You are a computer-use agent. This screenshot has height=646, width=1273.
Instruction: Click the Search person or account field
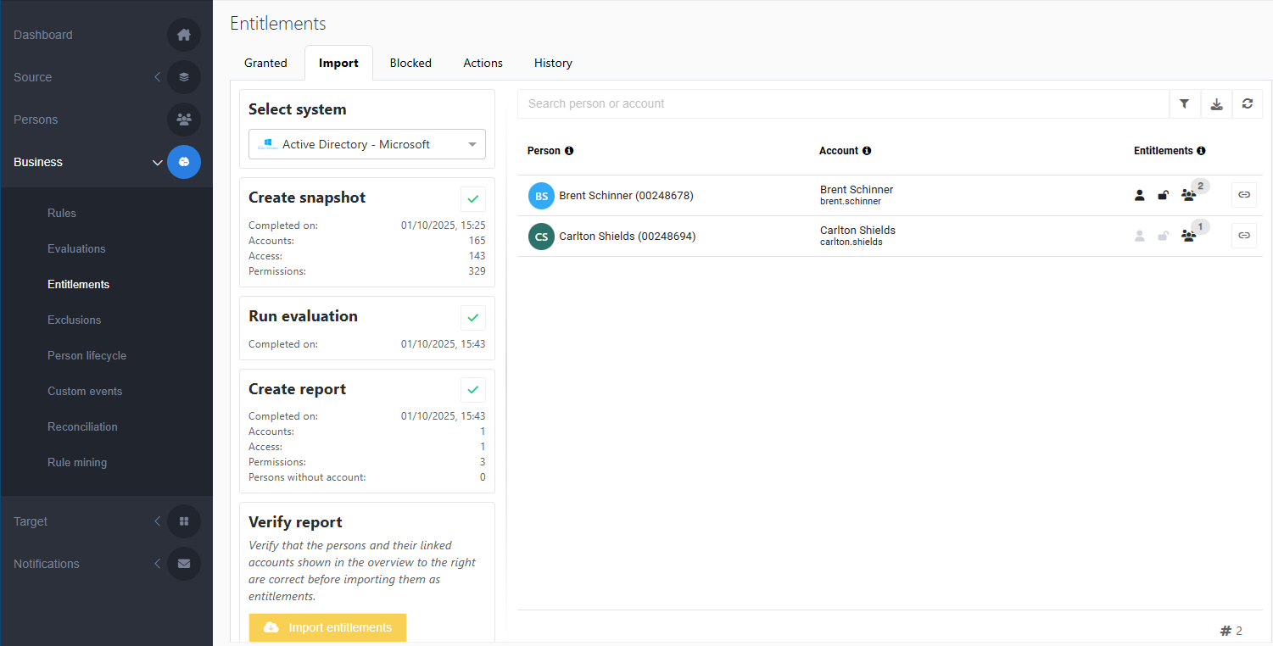click(843, 103)
